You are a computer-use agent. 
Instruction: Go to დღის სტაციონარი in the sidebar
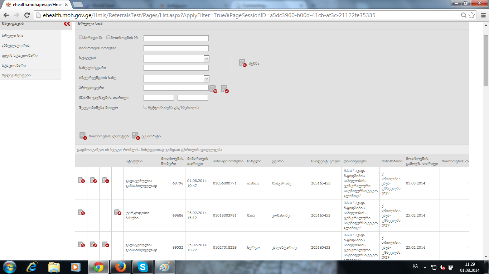[x=20, y=56]
